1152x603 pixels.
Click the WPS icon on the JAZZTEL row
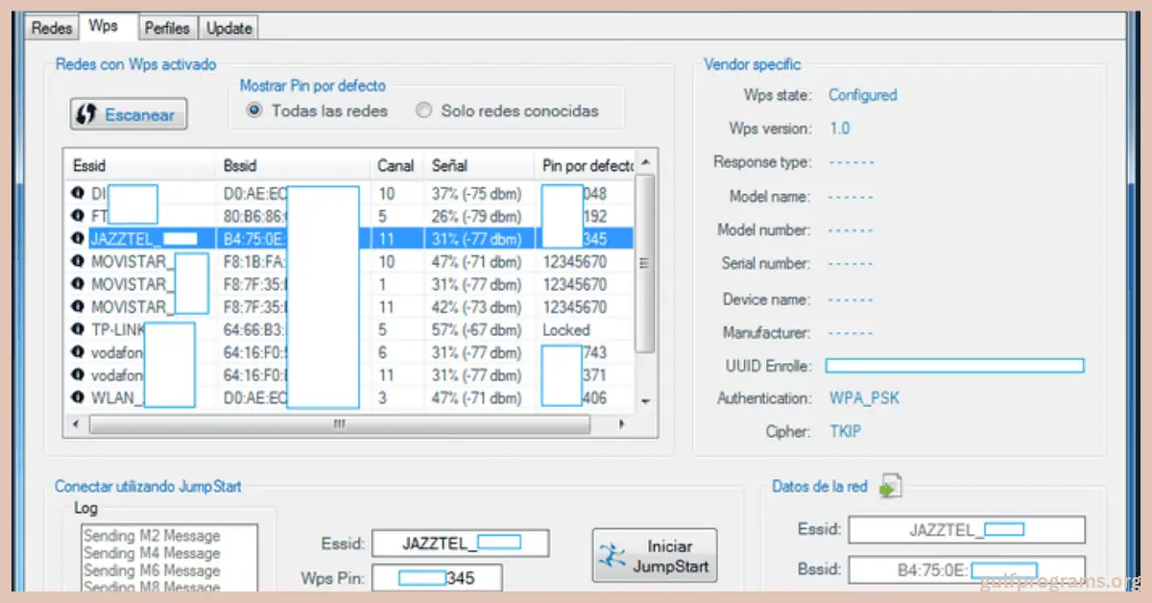point(78,238)
